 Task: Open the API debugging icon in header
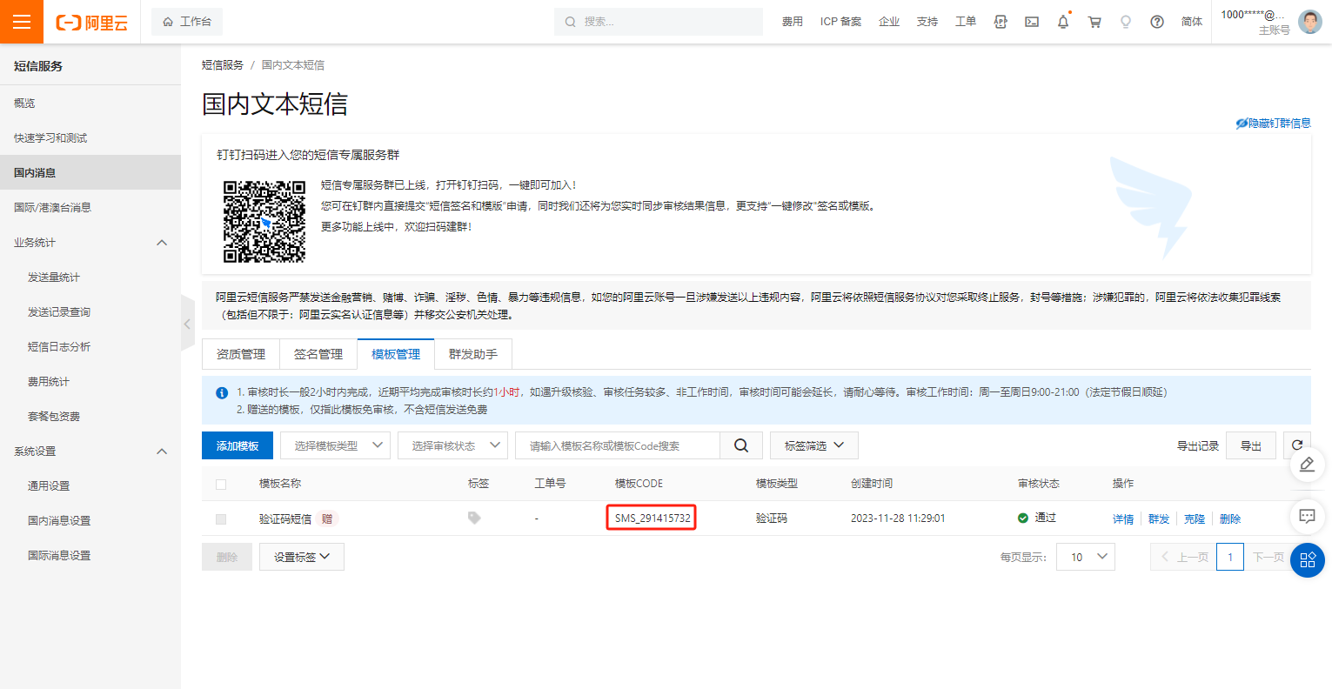[x=1001, y=22]
